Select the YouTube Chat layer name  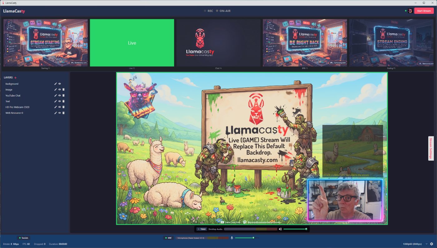[13, 96]
